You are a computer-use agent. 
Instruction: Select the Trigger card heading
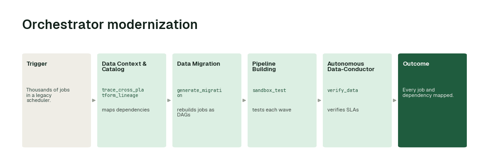[37, 63]
